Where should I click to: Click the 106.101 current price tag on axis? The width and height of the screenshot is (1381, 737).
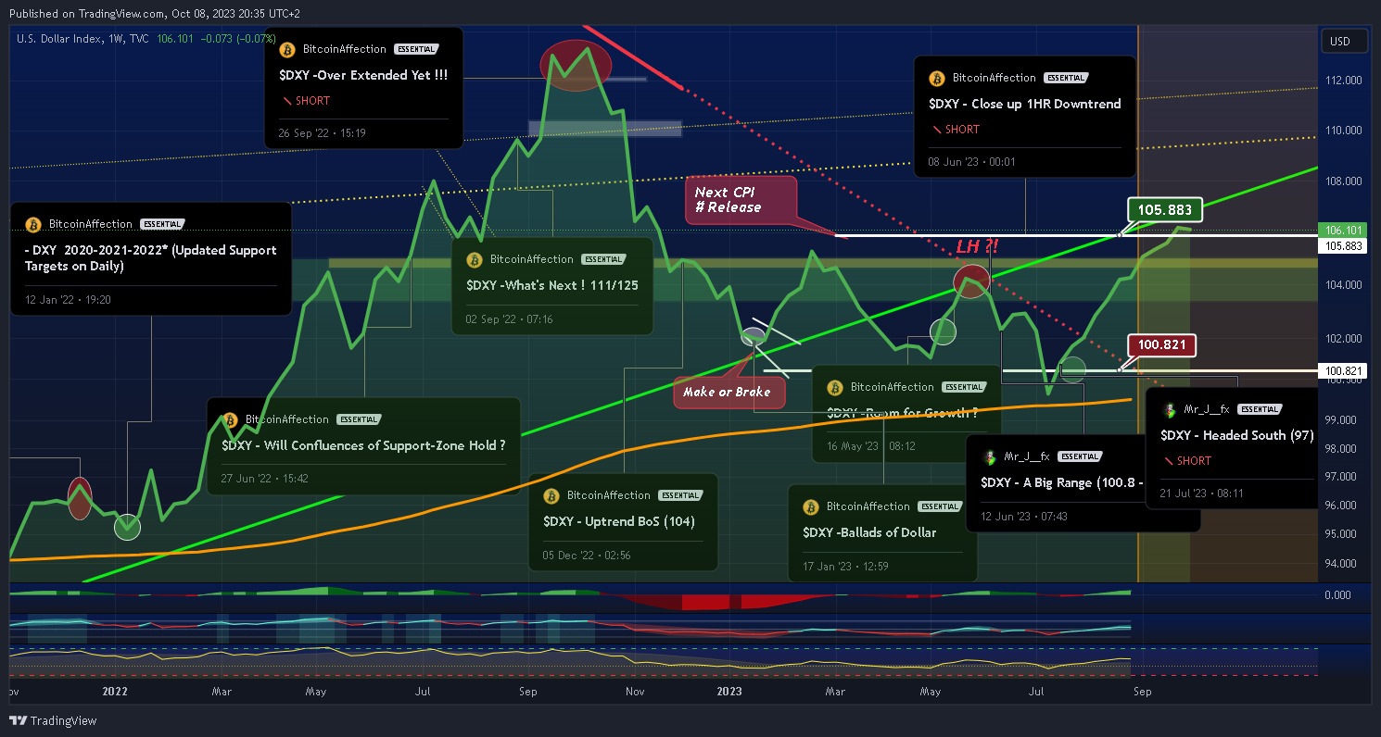point(1343,231)
